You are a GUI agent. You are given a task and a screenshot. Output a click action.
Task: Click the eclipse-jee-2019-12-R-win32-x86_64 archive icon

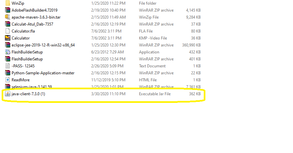8,45
